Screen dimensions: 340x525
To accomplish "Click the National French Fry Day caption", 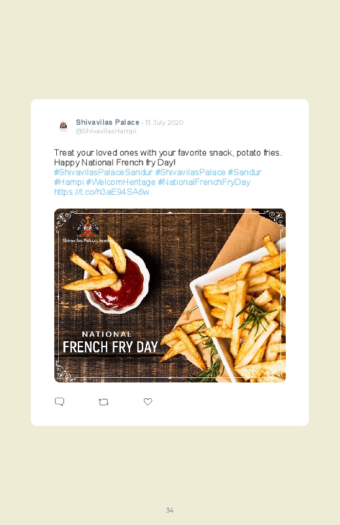I will coord(110,342).
